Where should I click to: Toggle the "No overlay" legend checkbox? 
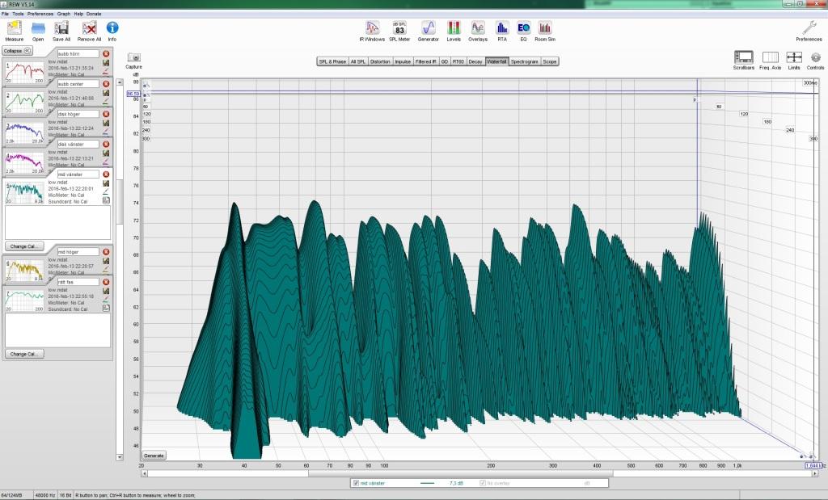pyautogui.click(x=483, y=483)
